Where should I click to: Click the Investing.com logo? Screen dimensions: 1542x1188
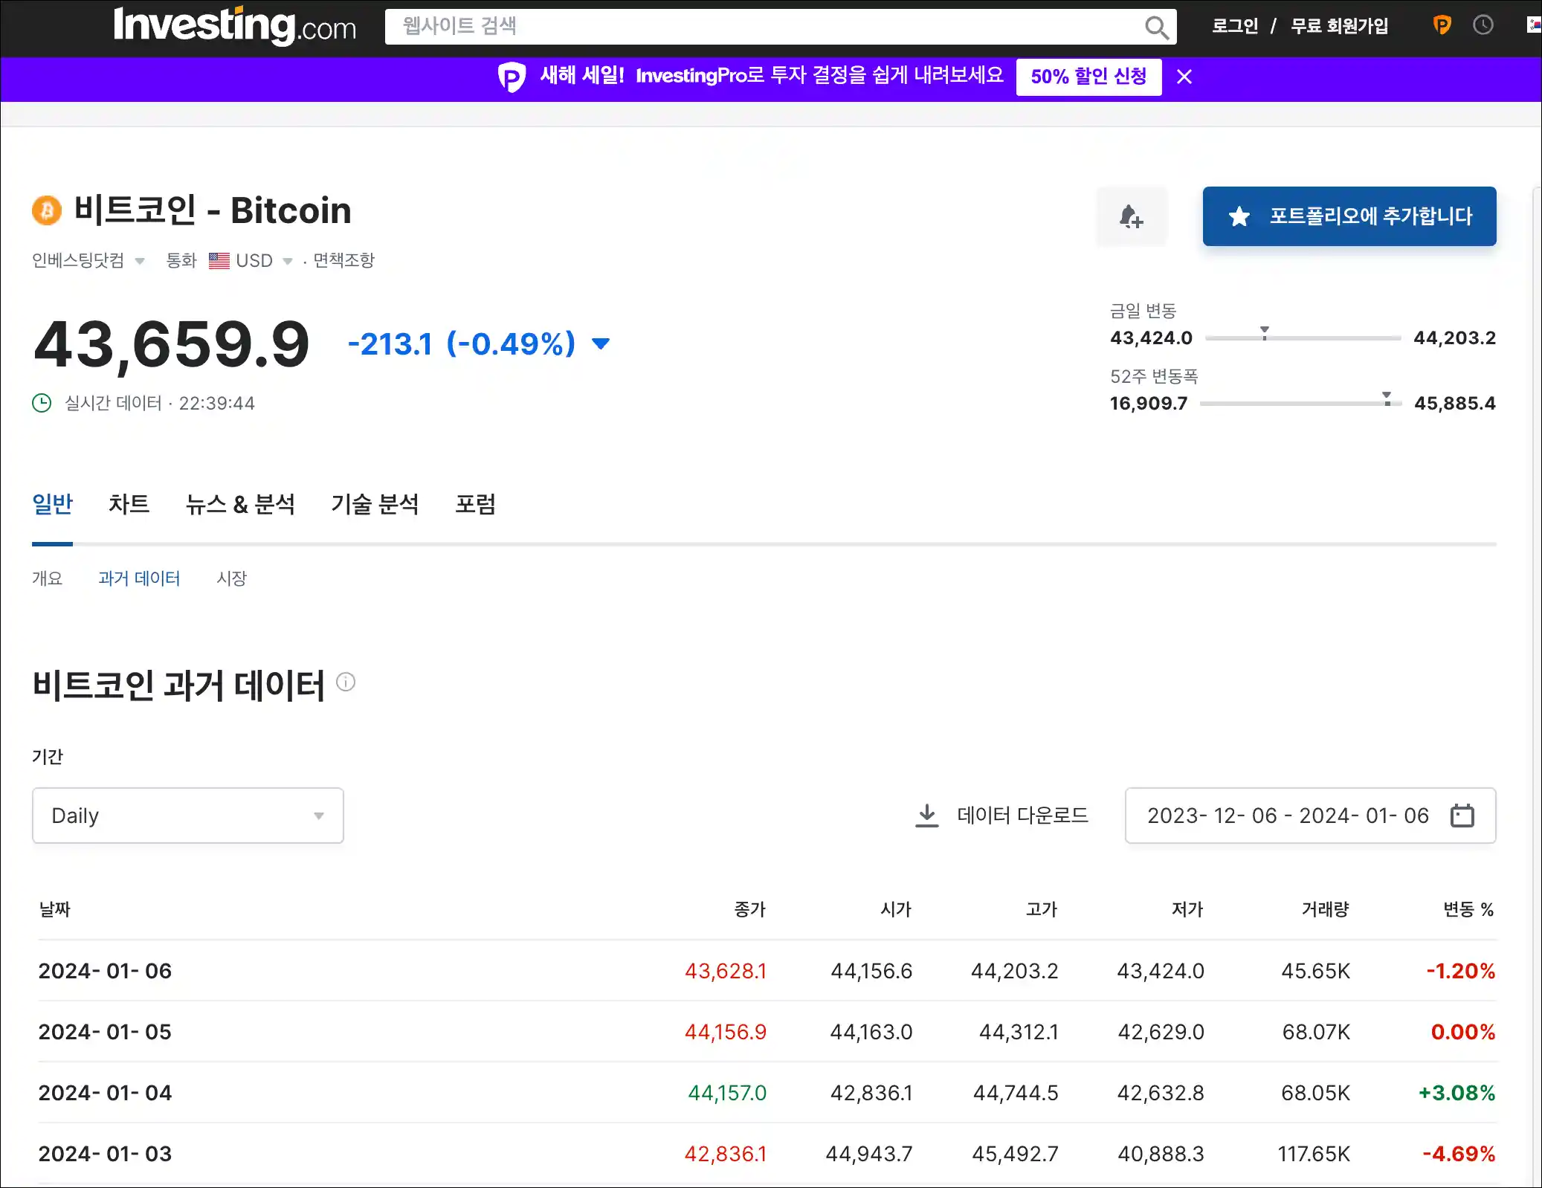pos(234,26)
